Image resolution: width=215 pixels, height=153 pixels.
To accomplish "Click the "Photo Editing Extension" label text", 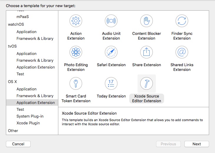I will (x=76, y=67).
